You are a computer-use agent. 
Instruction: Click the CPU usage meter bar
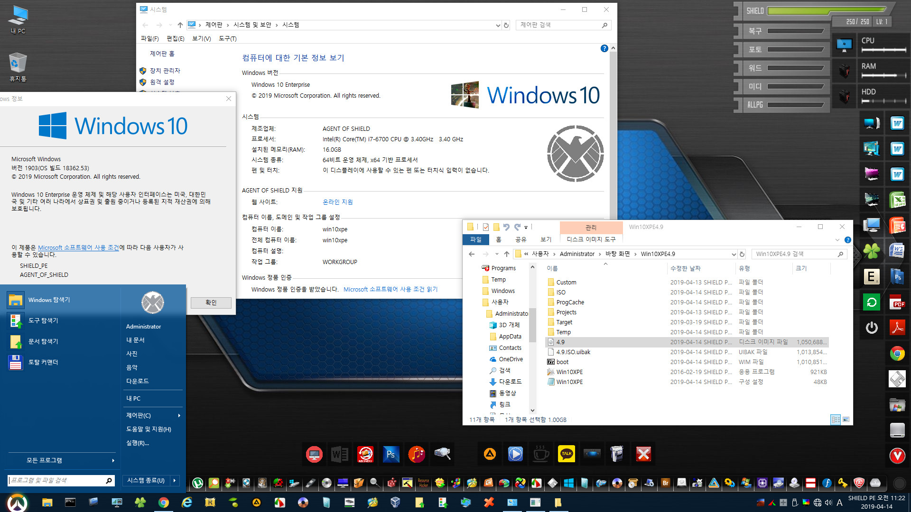click(883, 49)
